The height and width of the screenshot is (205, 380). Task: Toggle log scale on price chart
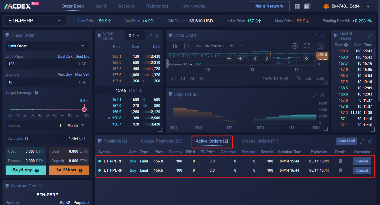(x=308, y=78)
